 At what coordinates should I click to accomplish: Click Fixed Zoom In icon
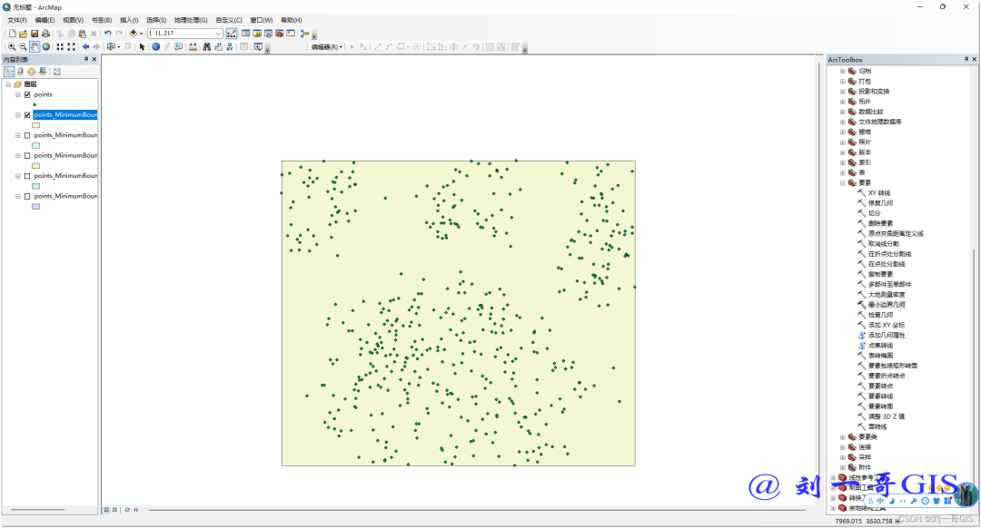point(60,47)
